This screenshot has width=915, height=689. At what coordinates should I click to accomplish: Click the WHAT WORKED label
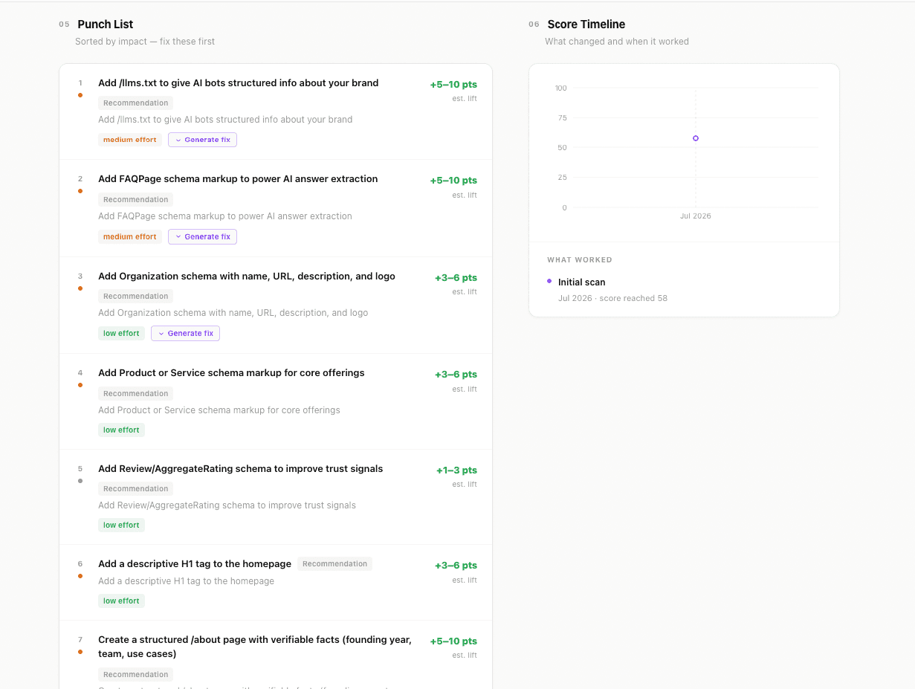click(580, 260)
